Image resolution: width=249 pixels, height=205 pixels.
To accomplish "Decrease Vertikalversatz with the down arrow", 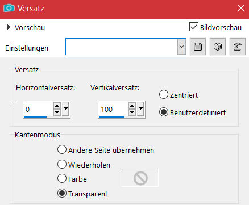I will click(x=132, y=112).
